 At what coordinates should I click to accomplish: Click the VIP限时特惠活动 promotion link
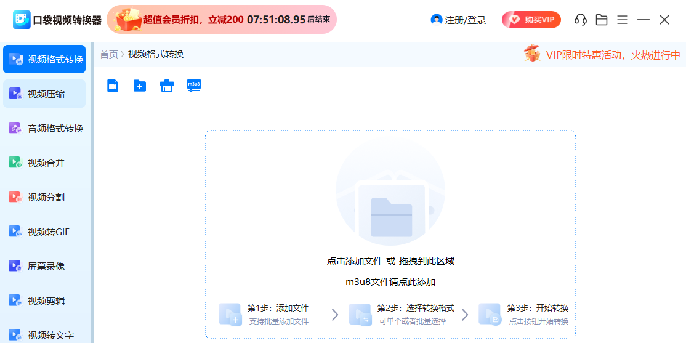(603, 55)
